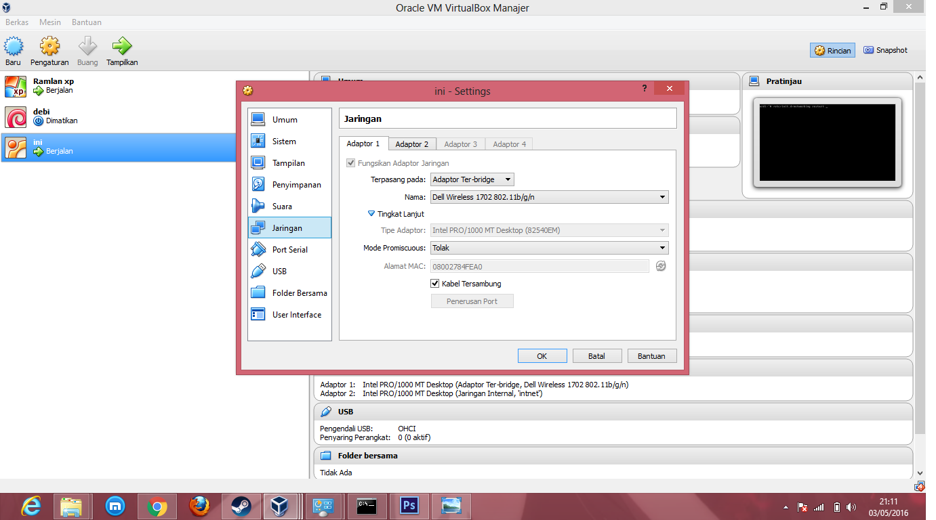Click the regenerate MAC address icon
This screenshot has width=936, height=520.
(661, 266)
